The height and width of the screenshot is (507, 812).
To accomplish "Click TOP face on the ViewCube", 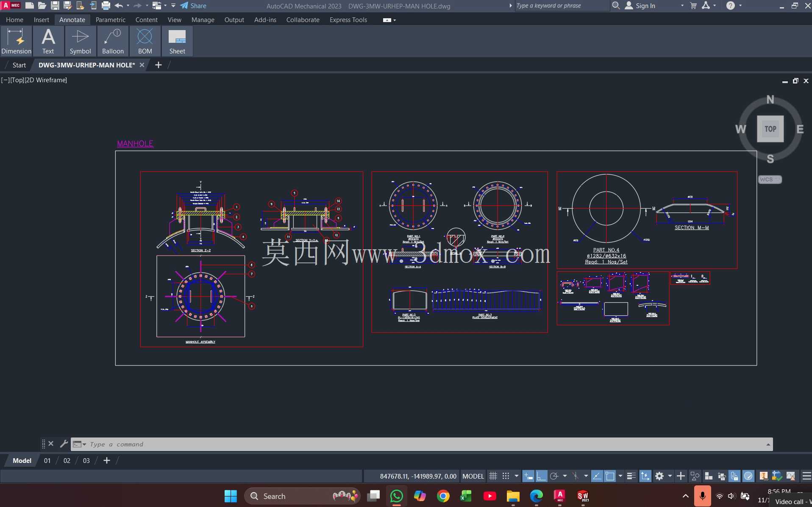I will pos(770,129).
